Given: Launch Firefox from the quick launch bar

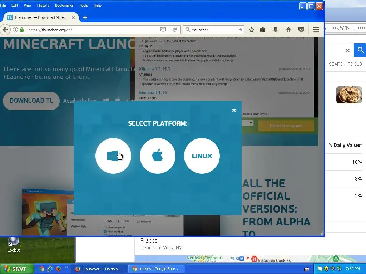Looking at the screenshot, I should click(x=58, y=269).
